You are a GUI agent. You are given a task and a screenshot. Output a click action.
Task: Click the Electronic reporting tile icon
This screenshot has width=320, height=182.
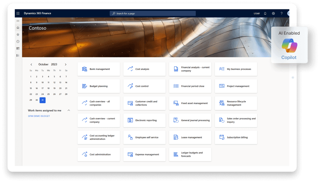[x=130, y=120]
